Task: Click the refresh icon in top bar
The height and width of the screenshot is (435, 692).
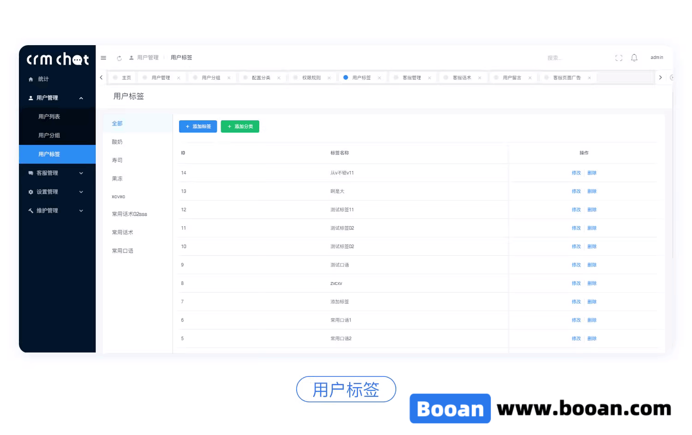Action: pos(119,58)
